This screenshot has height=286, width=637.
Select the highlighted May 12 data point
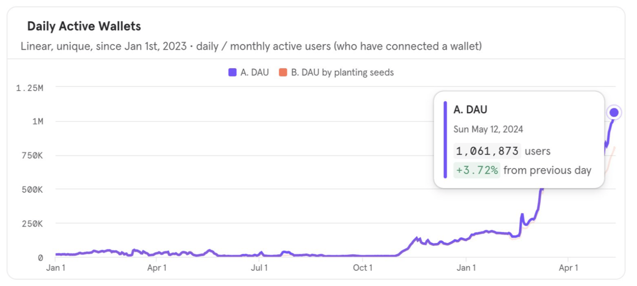(614, 112)
